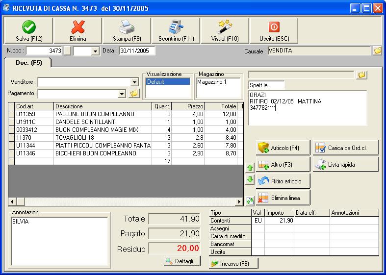The width and height of the screenshot is (386, 275).
Task: Select row BICCHIERI BUON COMPLEANNO
Action: coord(126,153)
